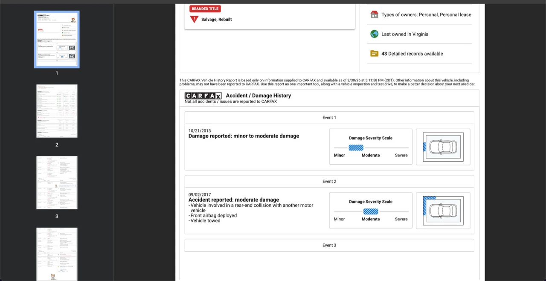Click Event 2 car damage diagram
This screenshot has width=546, height=281.
(443, 211)
